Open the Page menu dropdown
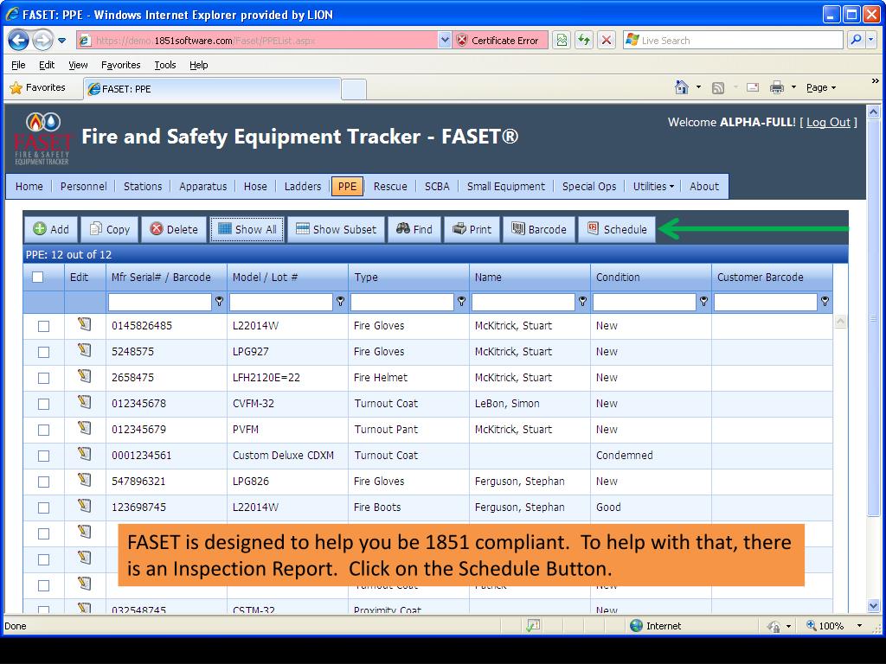The image size is (886, 664). (x=820, y=87)
